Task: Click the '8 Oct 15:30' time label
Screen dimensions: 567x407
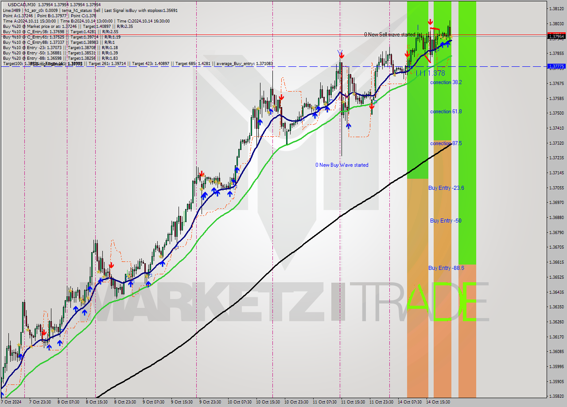Action: coord(96,402)
